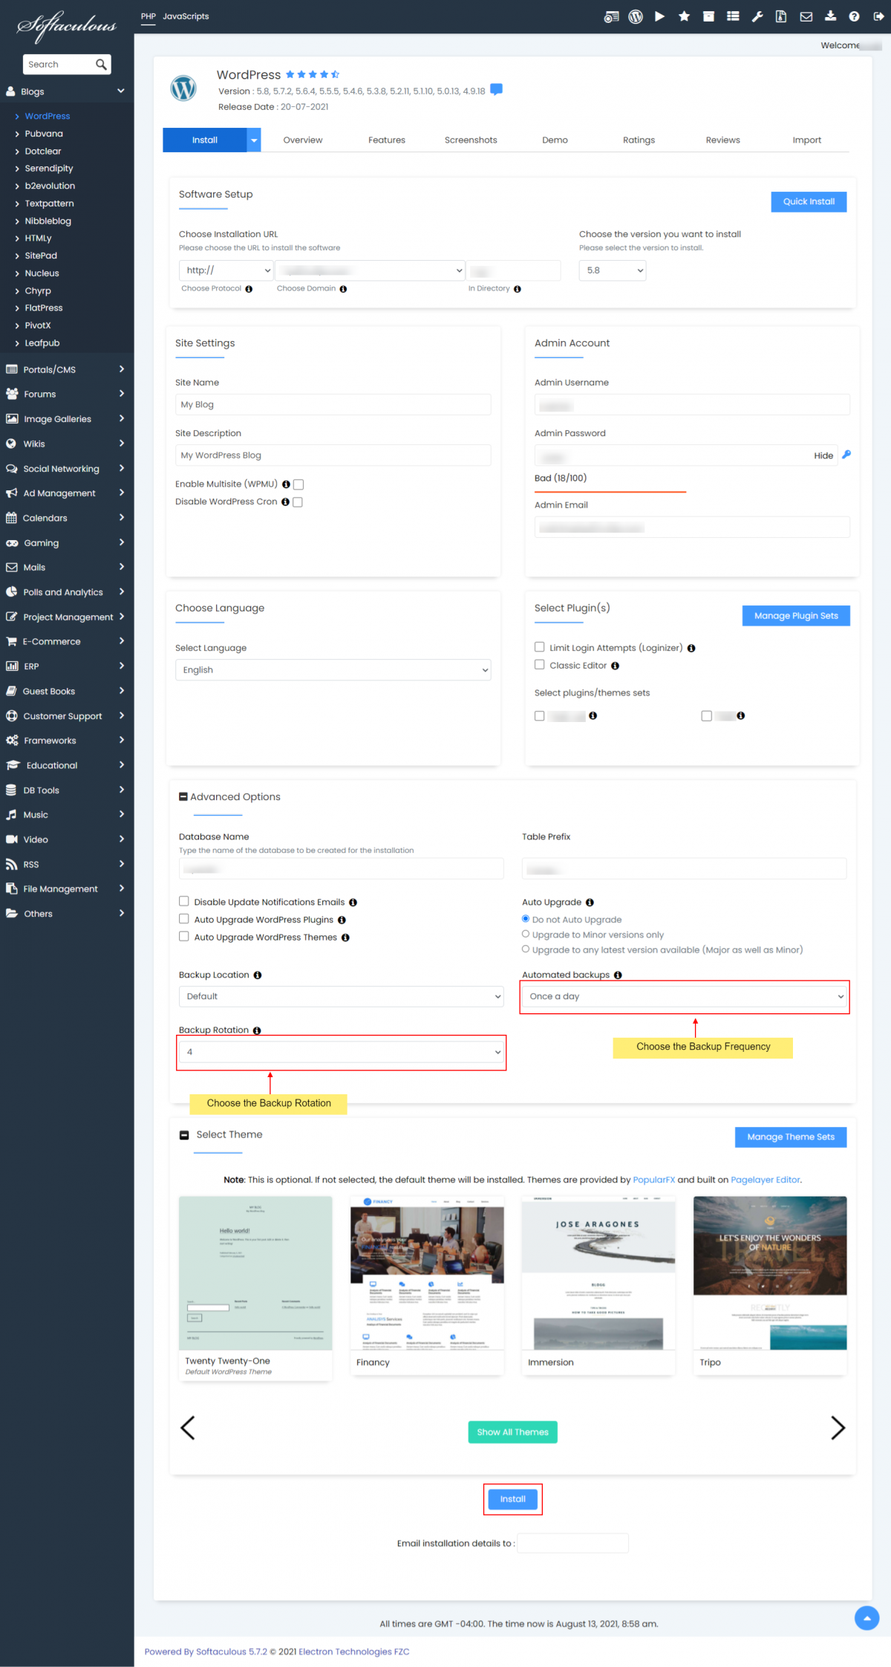Viewport: 891px width, 1667px height.
Task: Switch to the Screenshots tab
Action: (x=471, y=140)
